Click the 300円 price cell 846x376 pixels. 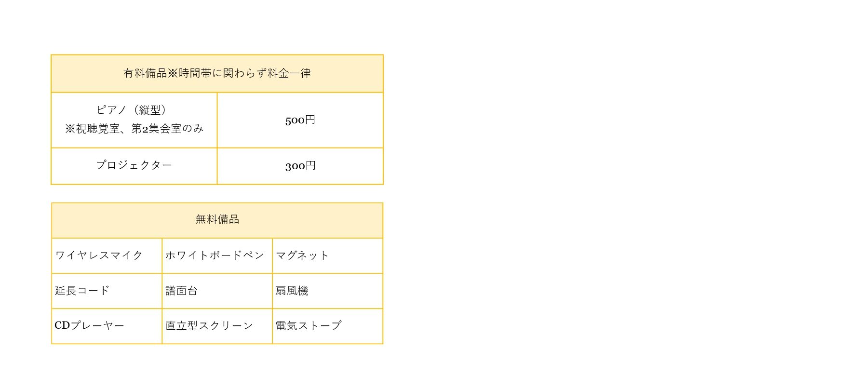[300, 166]
